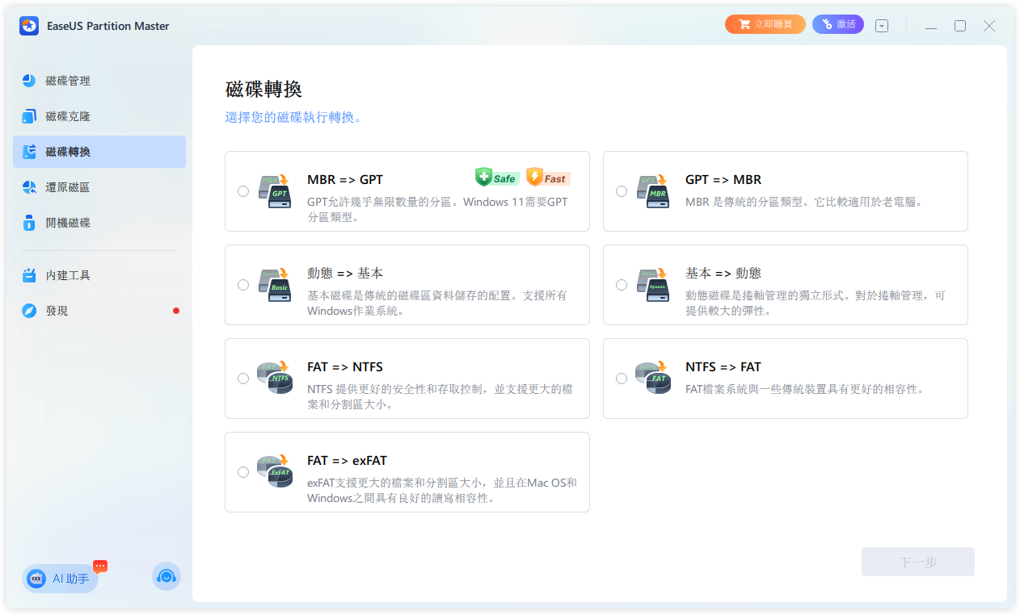Image resolution: width=1020 pixels, height=615 pixels.
Task: Click the Safe badge on MBR => GPT
Action: click(496, 177)
